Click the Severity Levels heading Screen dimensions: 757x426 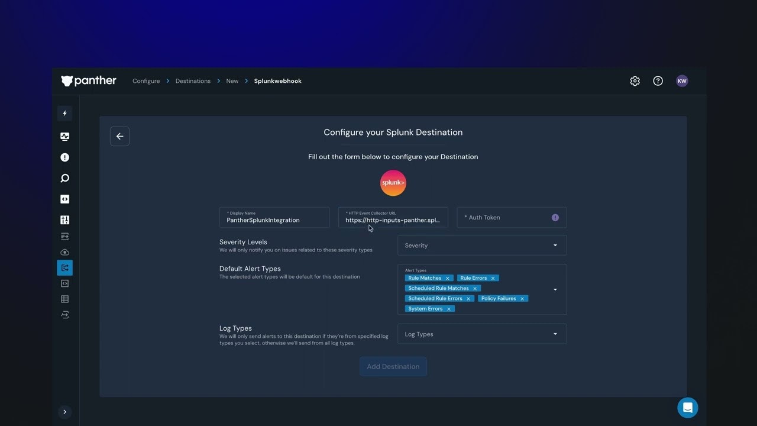coord(243,242)
